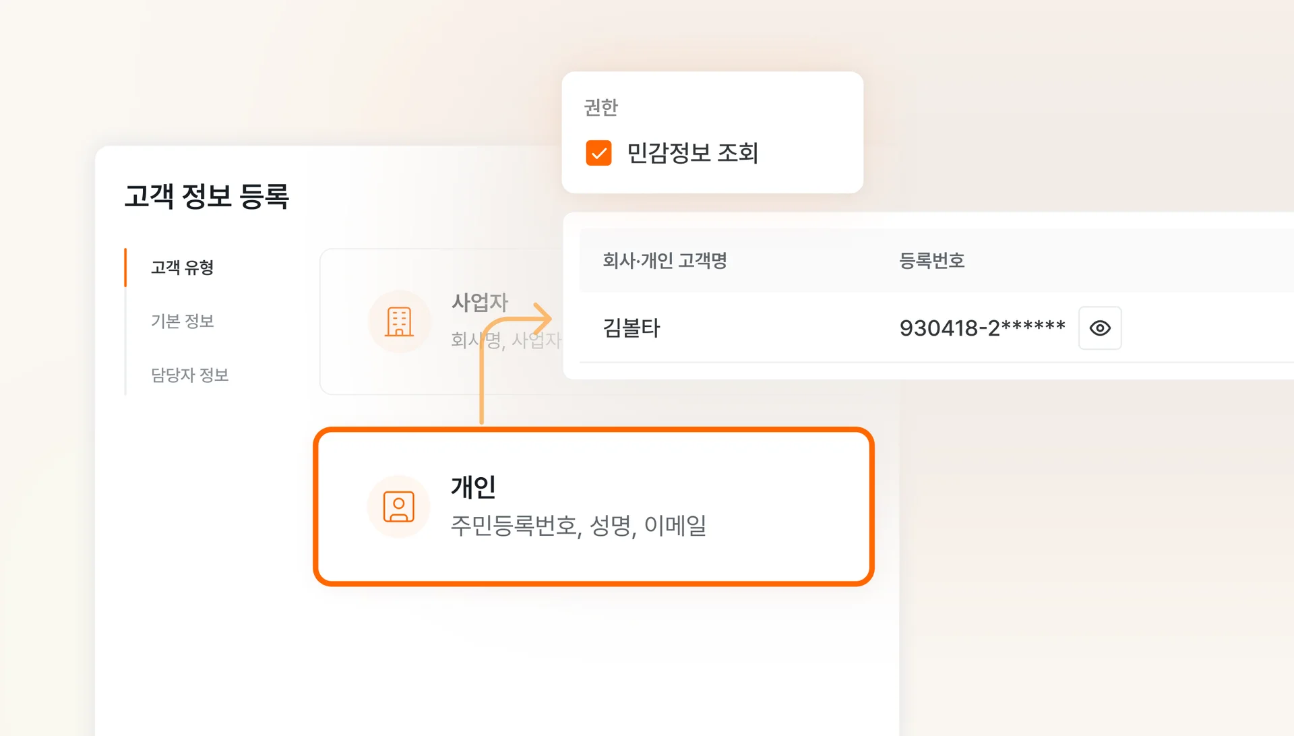Click the circular icon background beside 개인 label
This screenshot has height=736, width=1294.
tap(399, 506)
